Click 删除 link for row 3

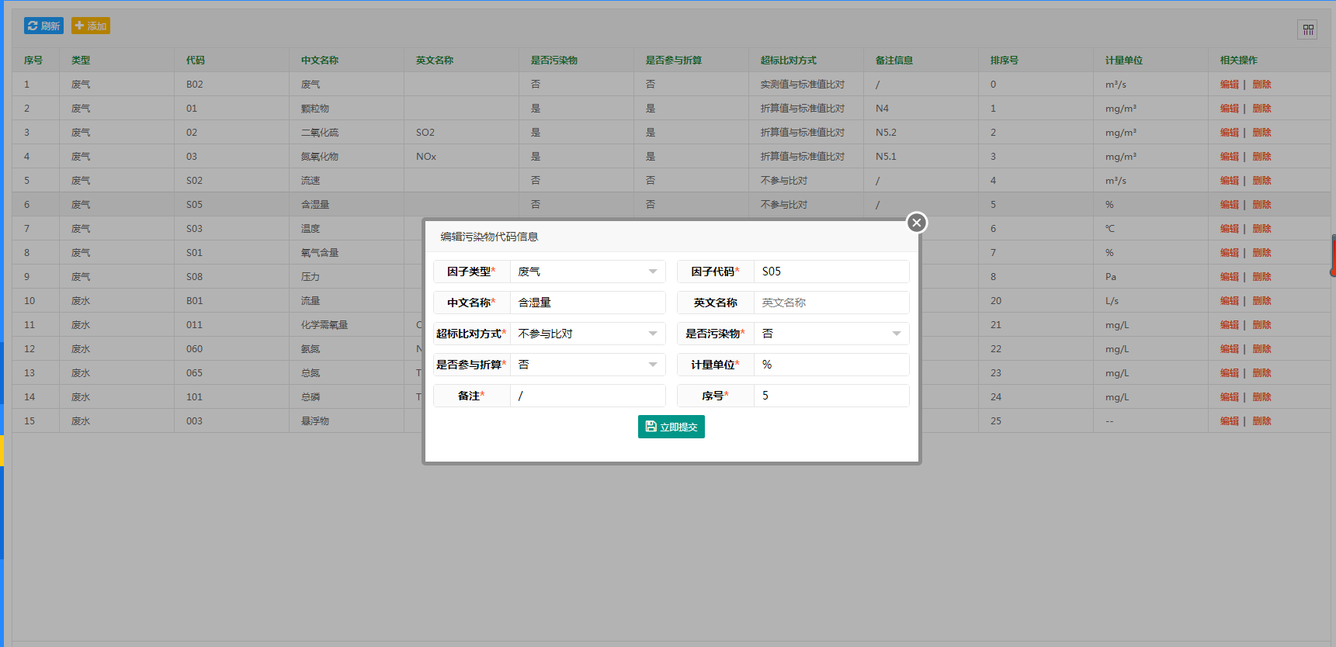click(1261, 133)
